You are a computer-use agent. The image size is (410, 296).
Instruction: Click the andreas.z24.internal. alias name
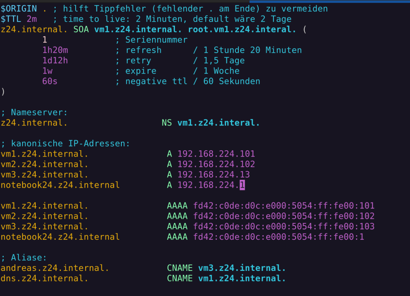pyautogui.click(x=55, y=268)
